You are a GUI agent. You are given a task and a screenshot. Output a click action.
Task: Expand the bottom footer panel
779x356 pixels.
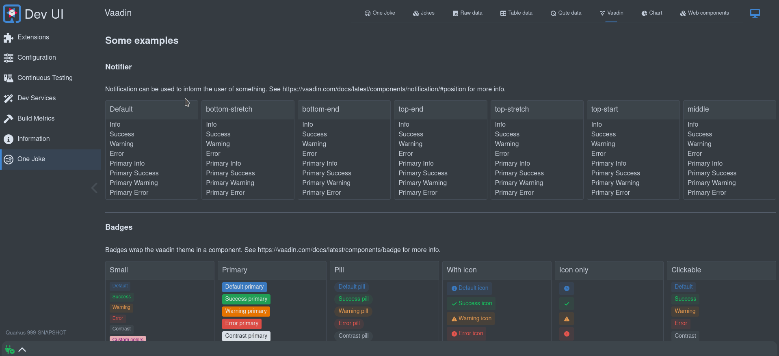click(x=22, y=350)
